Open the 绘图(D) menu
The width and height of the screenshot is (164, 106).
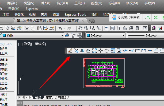[97, 3]
